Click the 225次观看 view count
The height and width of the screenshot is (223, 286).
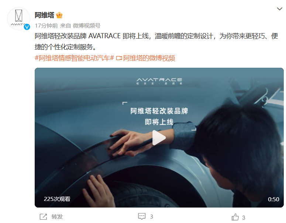[57, 199]
